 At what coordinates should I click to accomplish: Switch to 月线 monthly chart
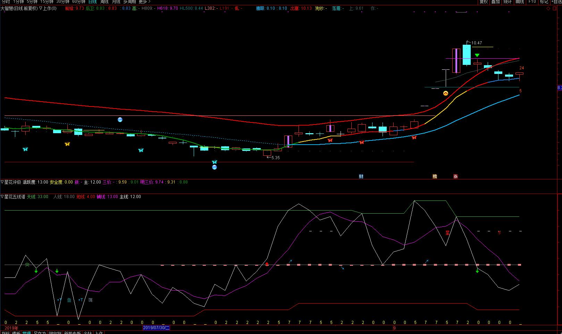[x=116, y=1]
